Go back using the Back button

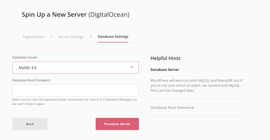click(x=30, y=124)
